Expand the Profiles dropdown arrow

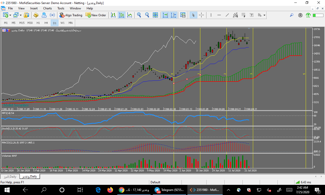21,15
